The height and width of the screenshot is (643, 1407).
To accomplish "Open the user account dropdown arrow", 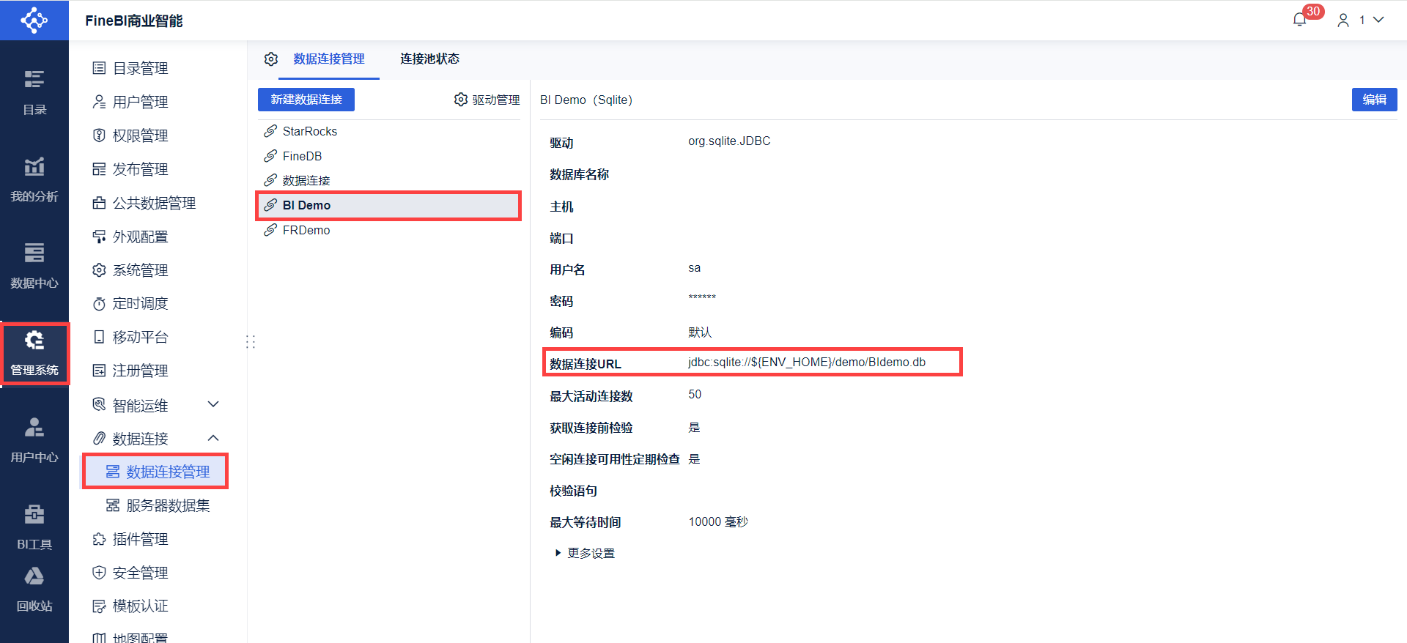I will (1378, 20).
